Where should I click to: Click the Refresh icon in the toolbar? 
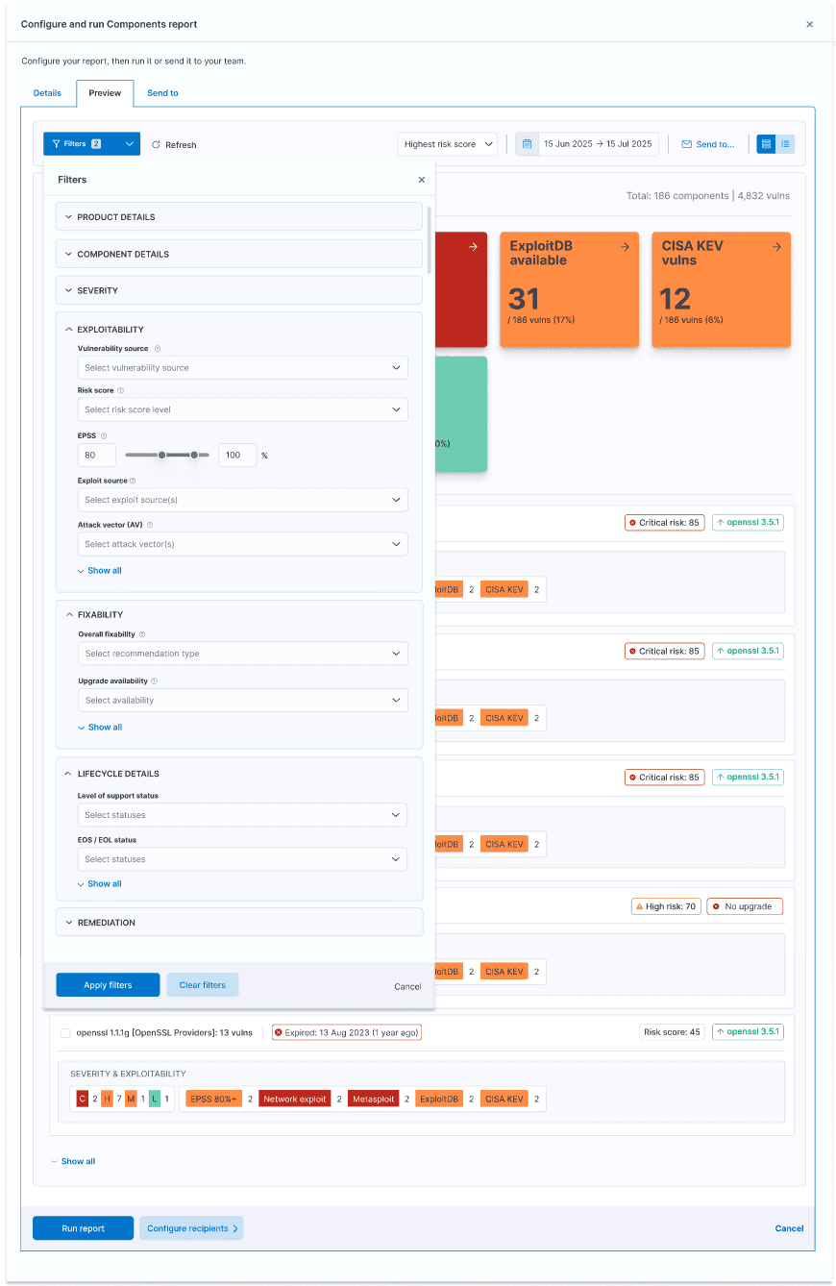click(156, 144)
